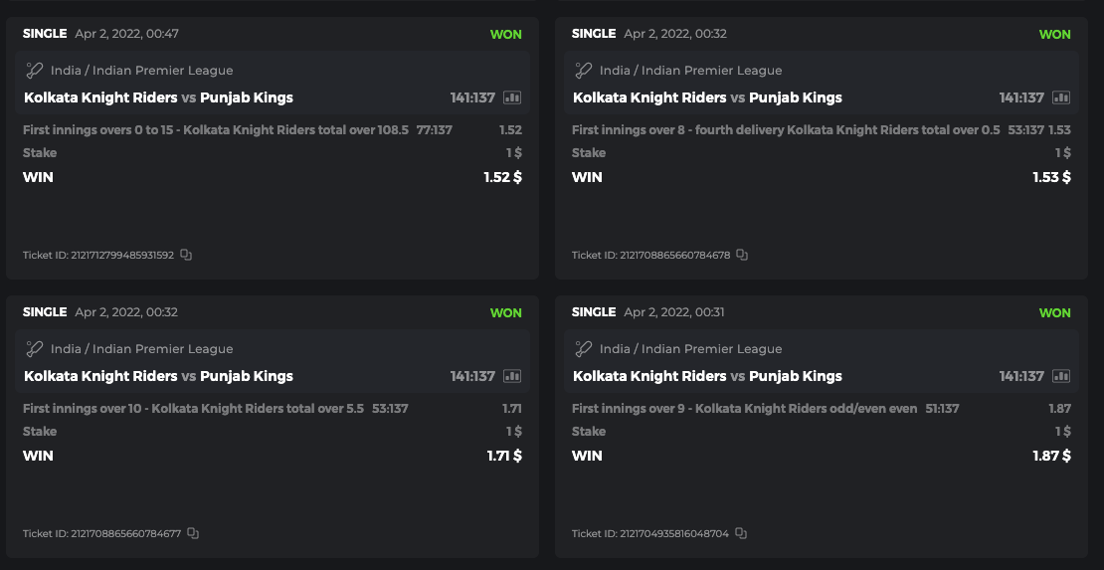Open India / Indian Premier League link on 1.71 $ ticket
The image size is (1104, 570).
coord(141,349)
